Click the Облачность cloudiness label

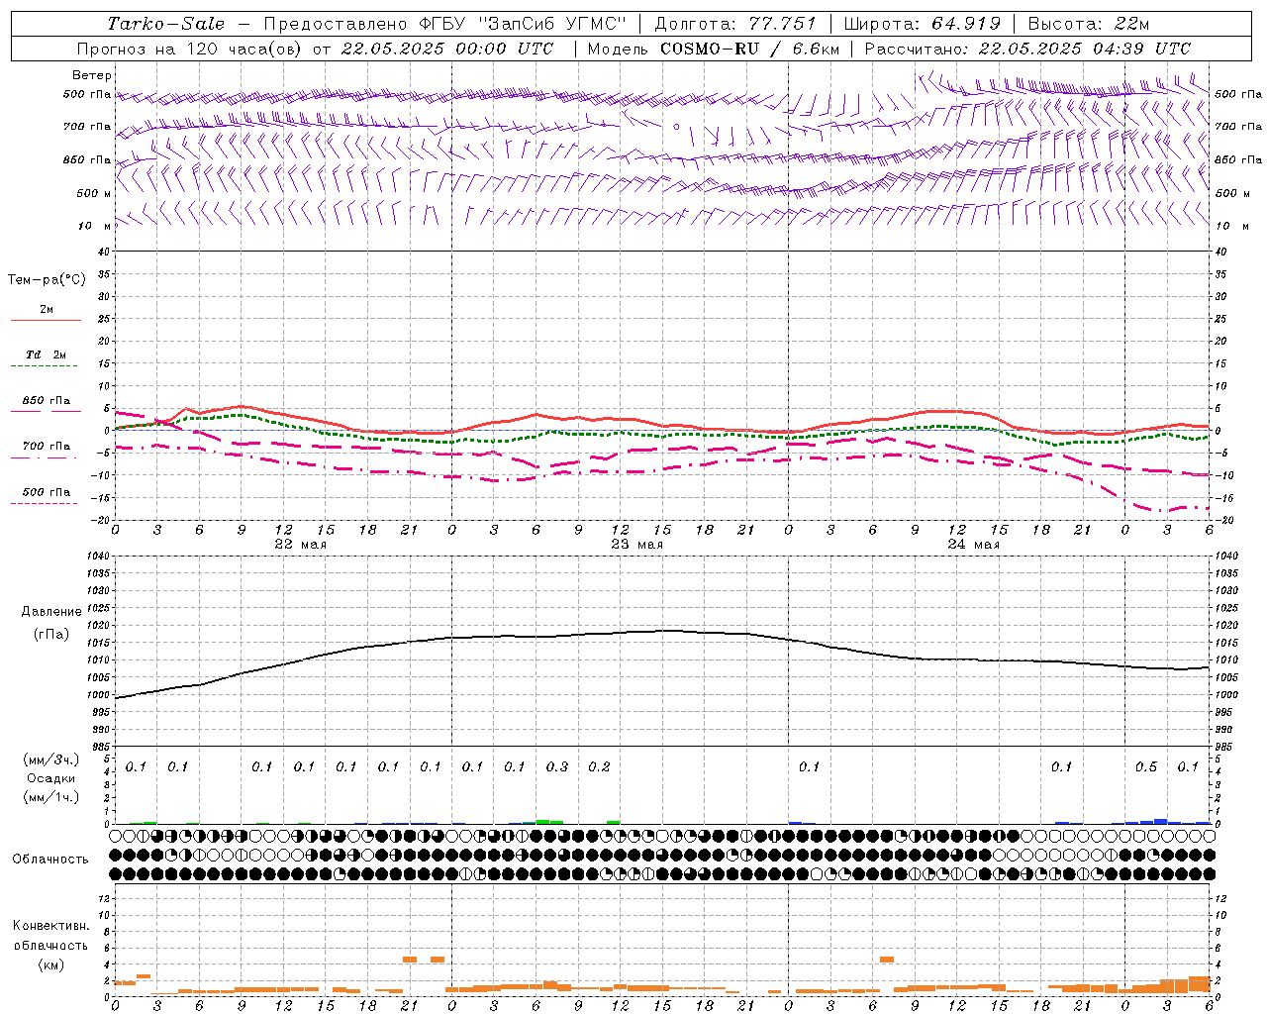(50, 860)
